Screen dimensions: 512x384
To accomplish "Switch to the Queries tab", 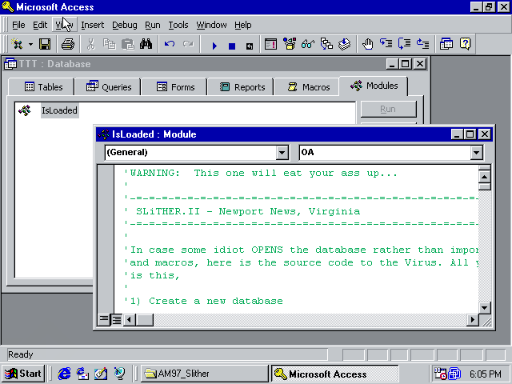I will tap(108, 87).
